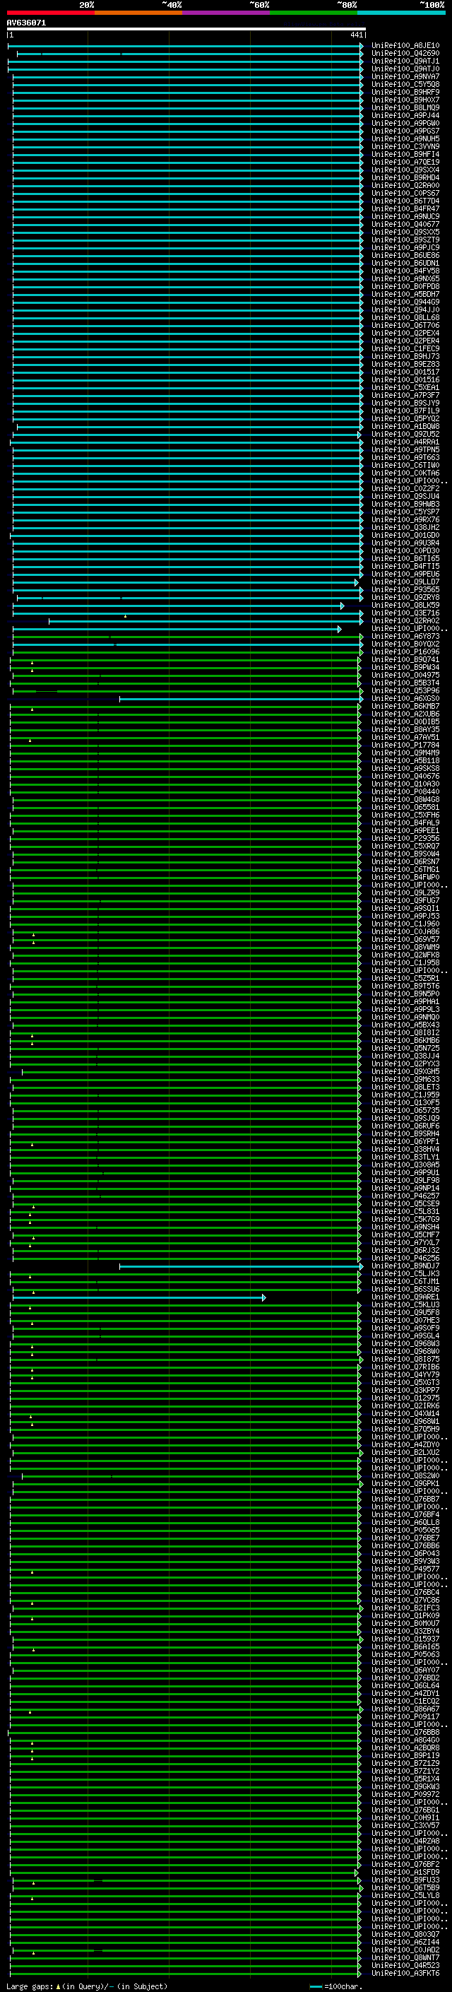Select hit label UniRef100_Q8LK59
The image size is (452, 1992).
pos(405,606)
